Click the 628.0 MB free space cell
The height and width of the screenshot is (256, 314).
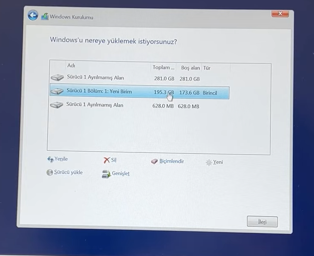tap(188, 106)
